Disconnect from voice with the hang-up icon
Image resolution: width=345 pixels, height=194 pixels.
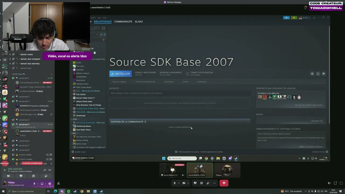click(50, 170)
